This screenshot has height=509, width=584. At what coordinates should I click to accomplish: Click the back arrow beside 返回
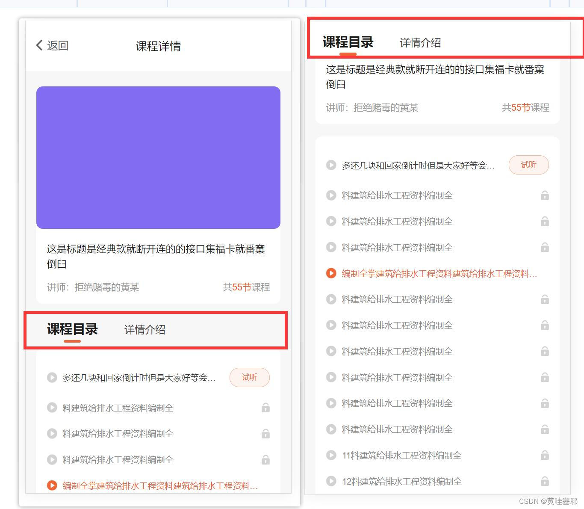click(x=39, y=45)
